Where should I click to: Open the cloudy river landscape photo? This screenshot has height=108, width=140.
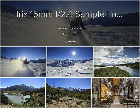pos(117,62)
